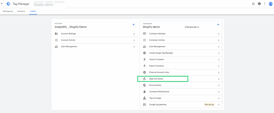Open Container Notifications entry
Image resolution: width=274 pixels, height=113 pixels.
tap(159, 92)
